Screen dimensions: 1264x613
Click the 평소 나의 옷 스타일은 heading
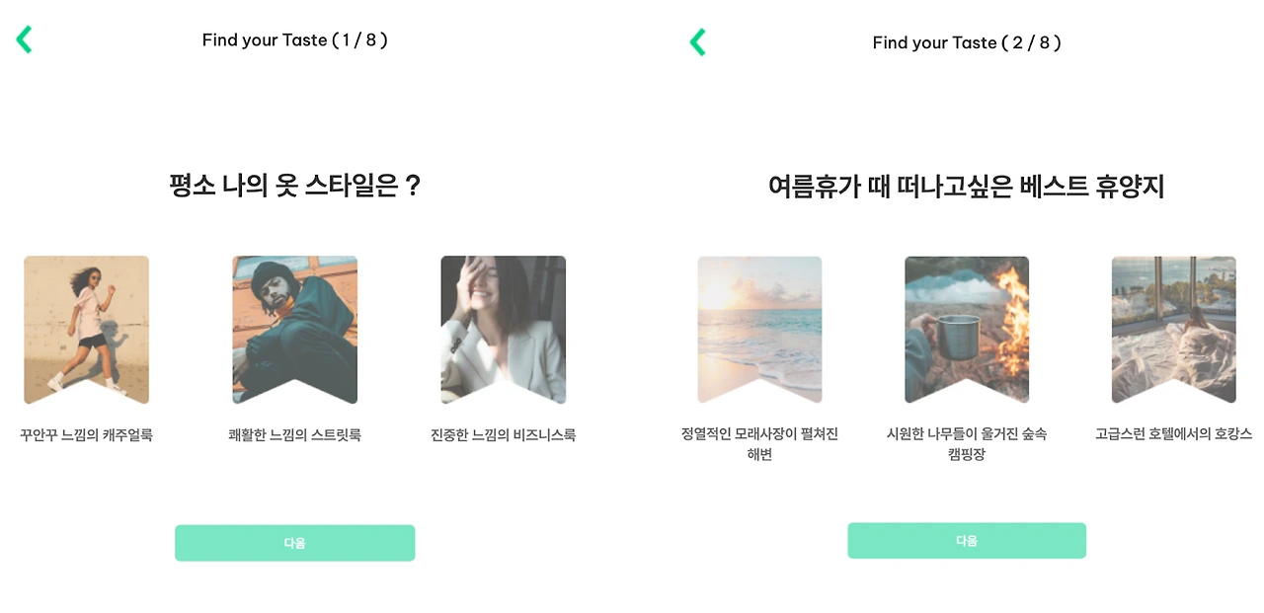(x=295, y=186)
